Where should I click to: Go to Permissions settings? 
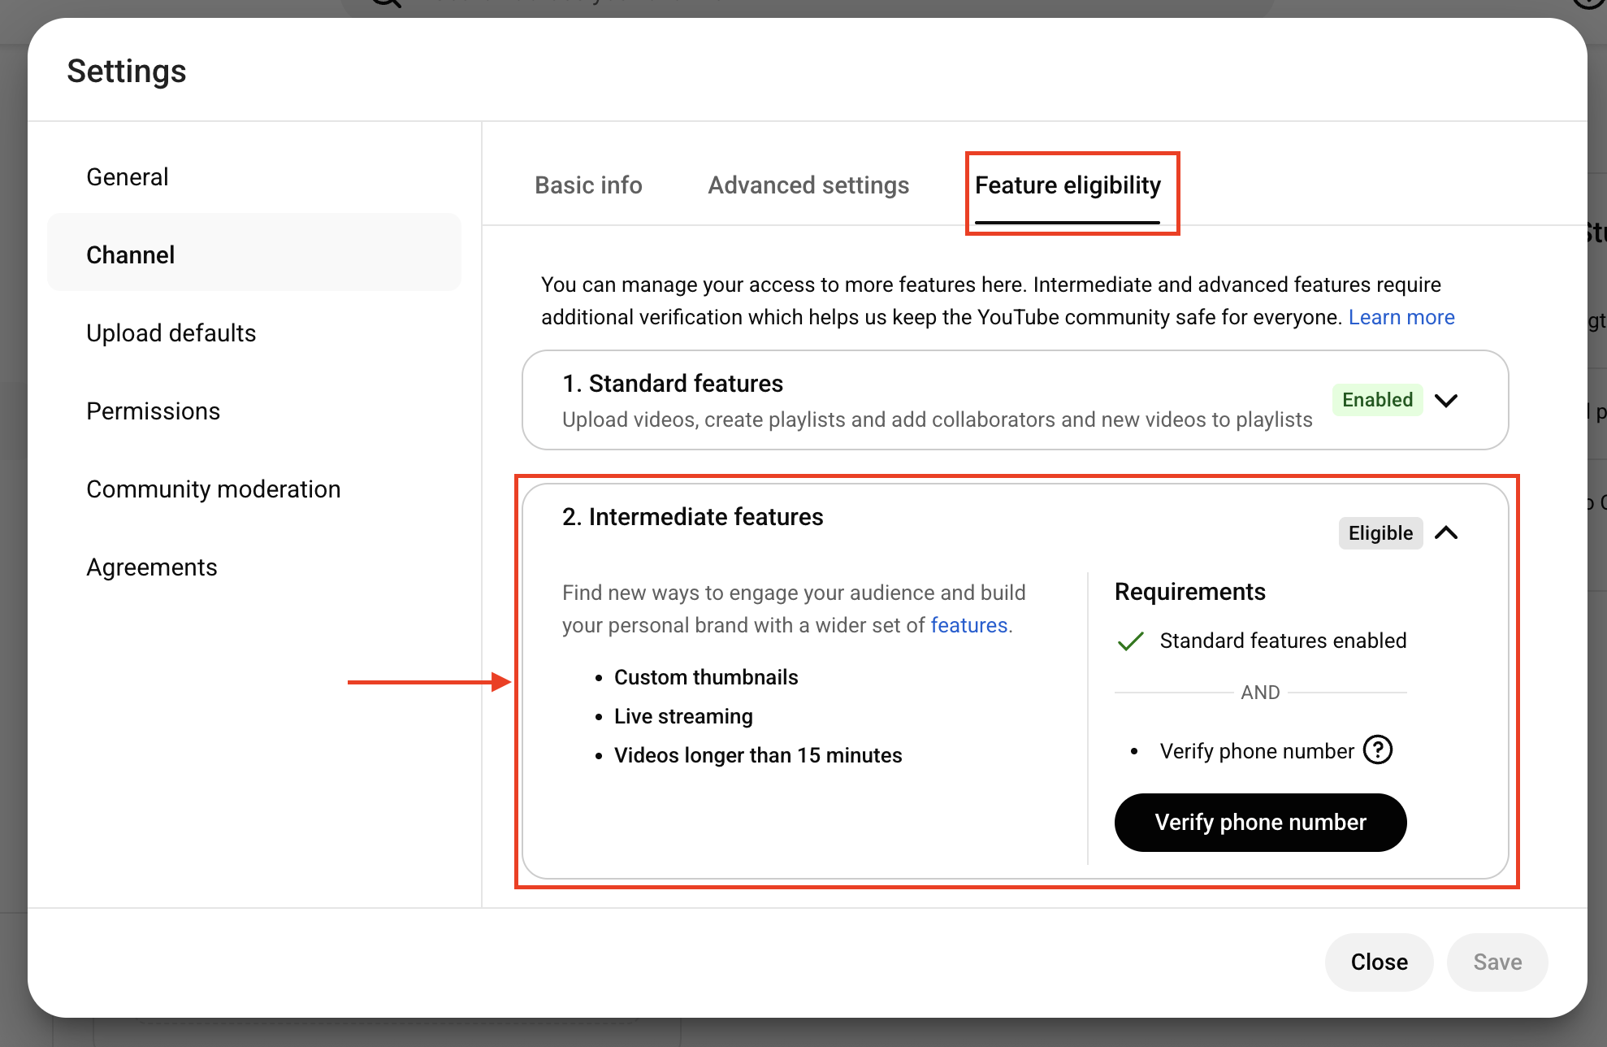tap(154, 411)
